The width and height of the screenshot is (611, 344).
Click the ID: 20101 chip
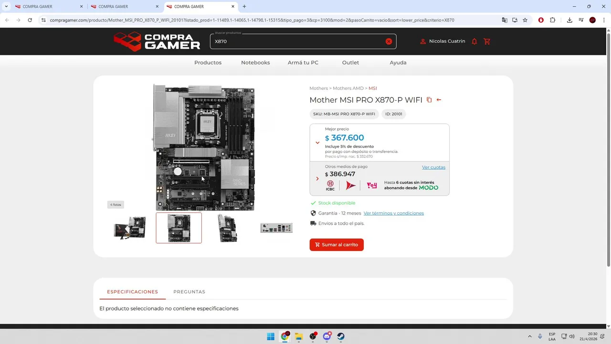394,114
